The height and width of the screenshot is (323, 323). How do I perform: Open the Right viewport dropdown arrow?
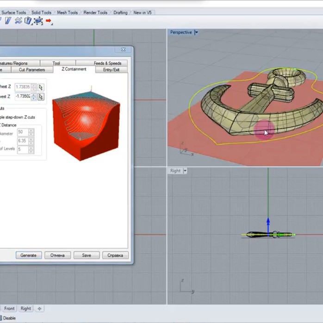click(x=185, y=171)
